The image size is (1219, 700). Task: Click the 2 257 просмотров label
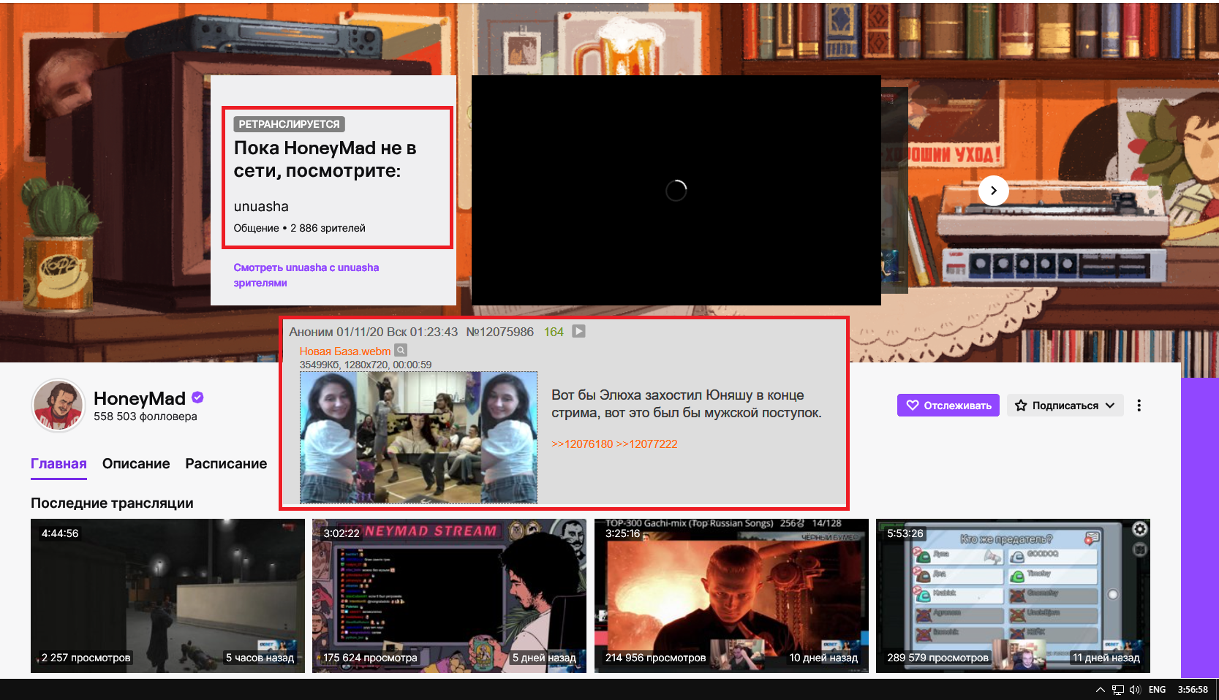[x=86, y=658]
